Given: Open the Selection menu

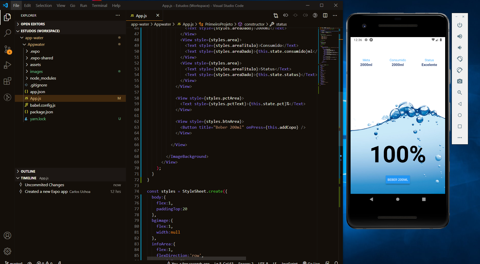Looking at the screenshot, I should [x=44, y=5].
